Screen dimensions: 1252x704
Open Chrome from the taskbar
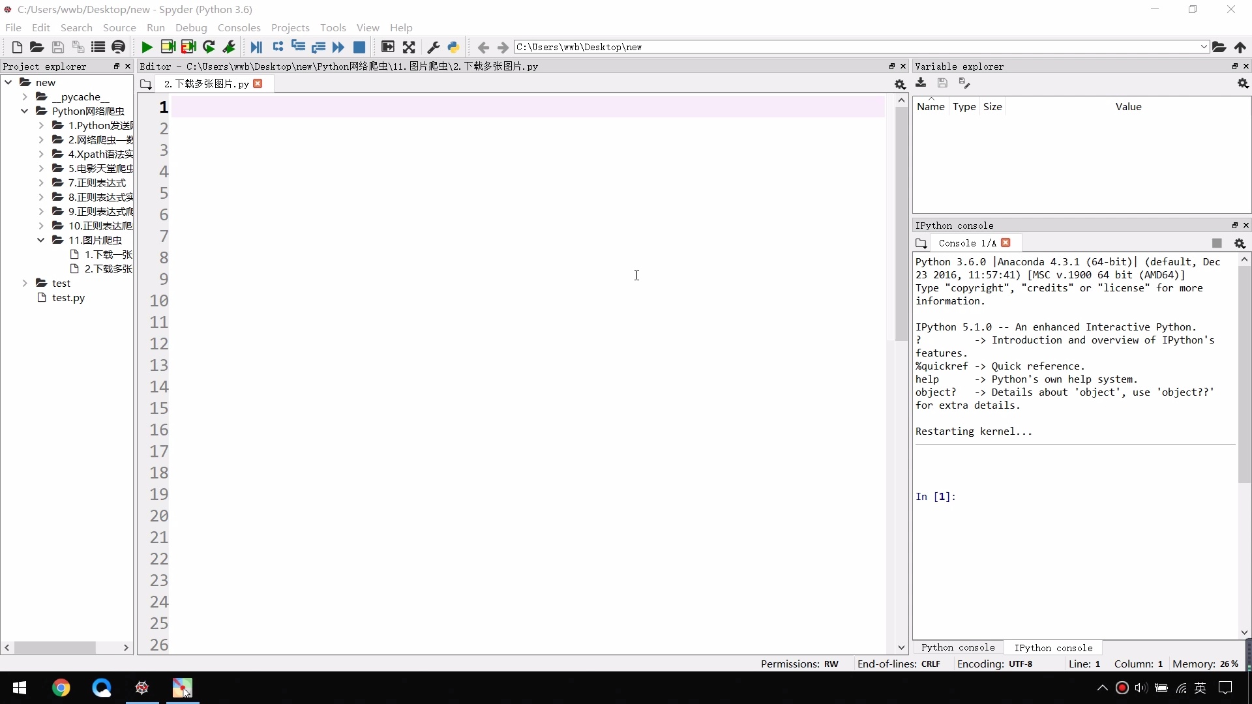61,688
